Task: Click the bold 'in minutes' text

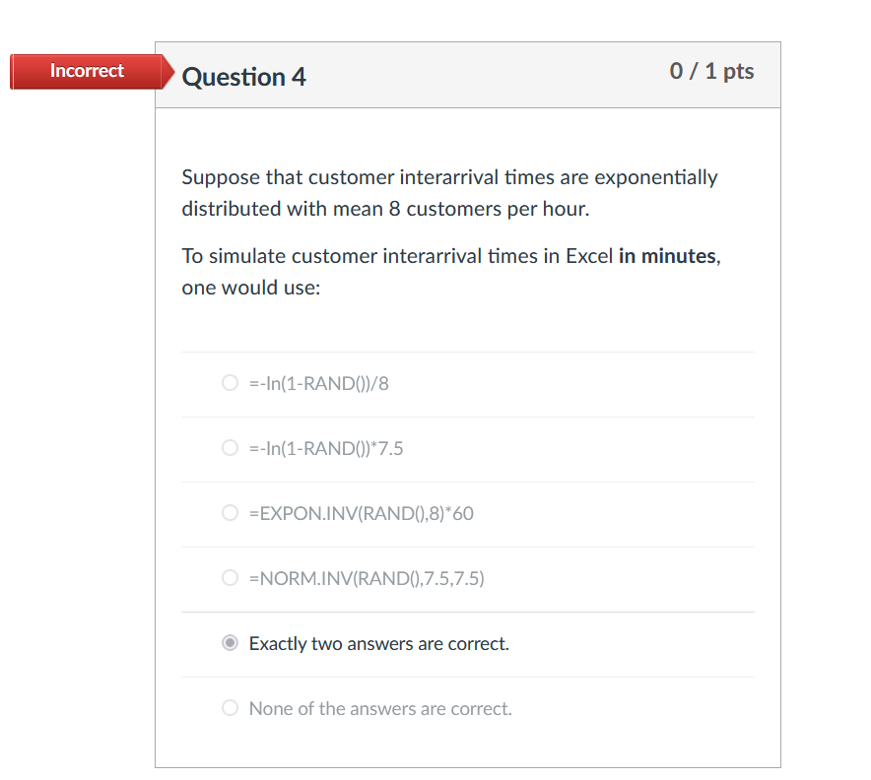Action: 667,256
